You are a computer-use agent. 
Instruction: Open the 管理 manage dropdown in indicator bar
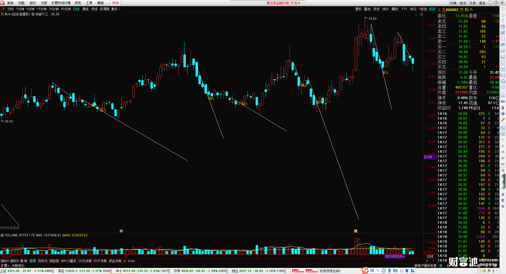pyautogui.click(x=32, y=261)
